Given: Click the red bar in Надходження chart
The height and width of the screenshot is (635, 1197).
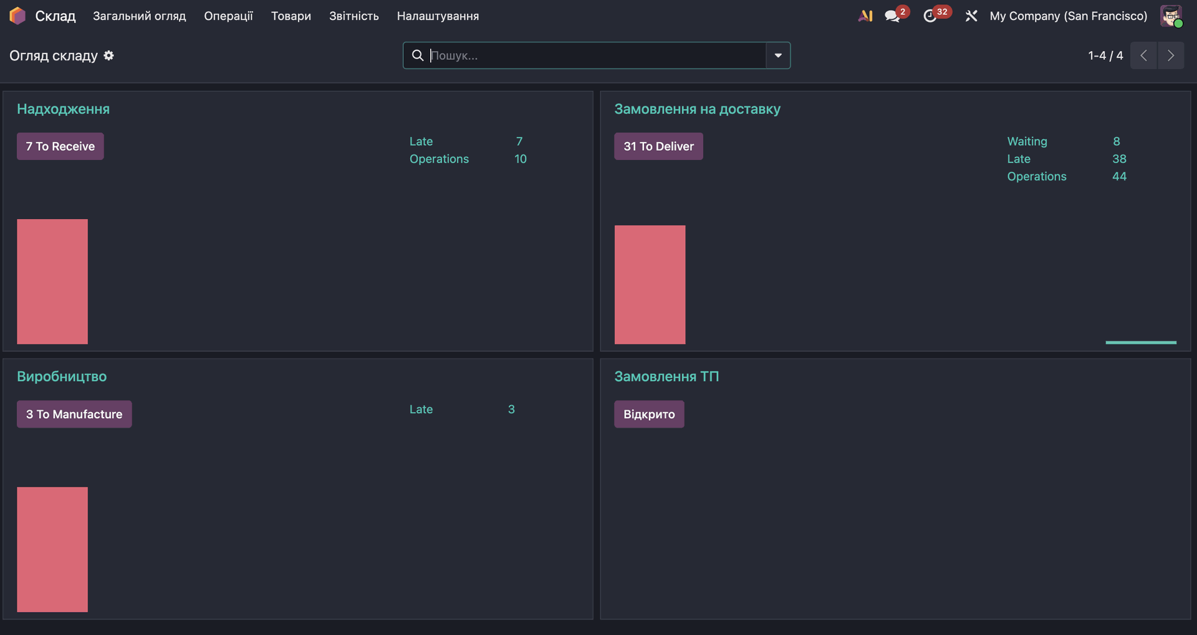Looking at the screenshot, I should pyautogui.click(x=52, y=281).
